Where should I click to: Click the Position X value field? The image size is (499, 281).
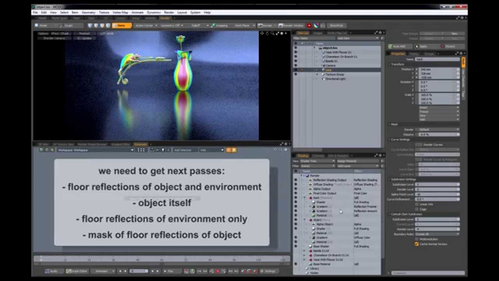click(x=439, y=69)
